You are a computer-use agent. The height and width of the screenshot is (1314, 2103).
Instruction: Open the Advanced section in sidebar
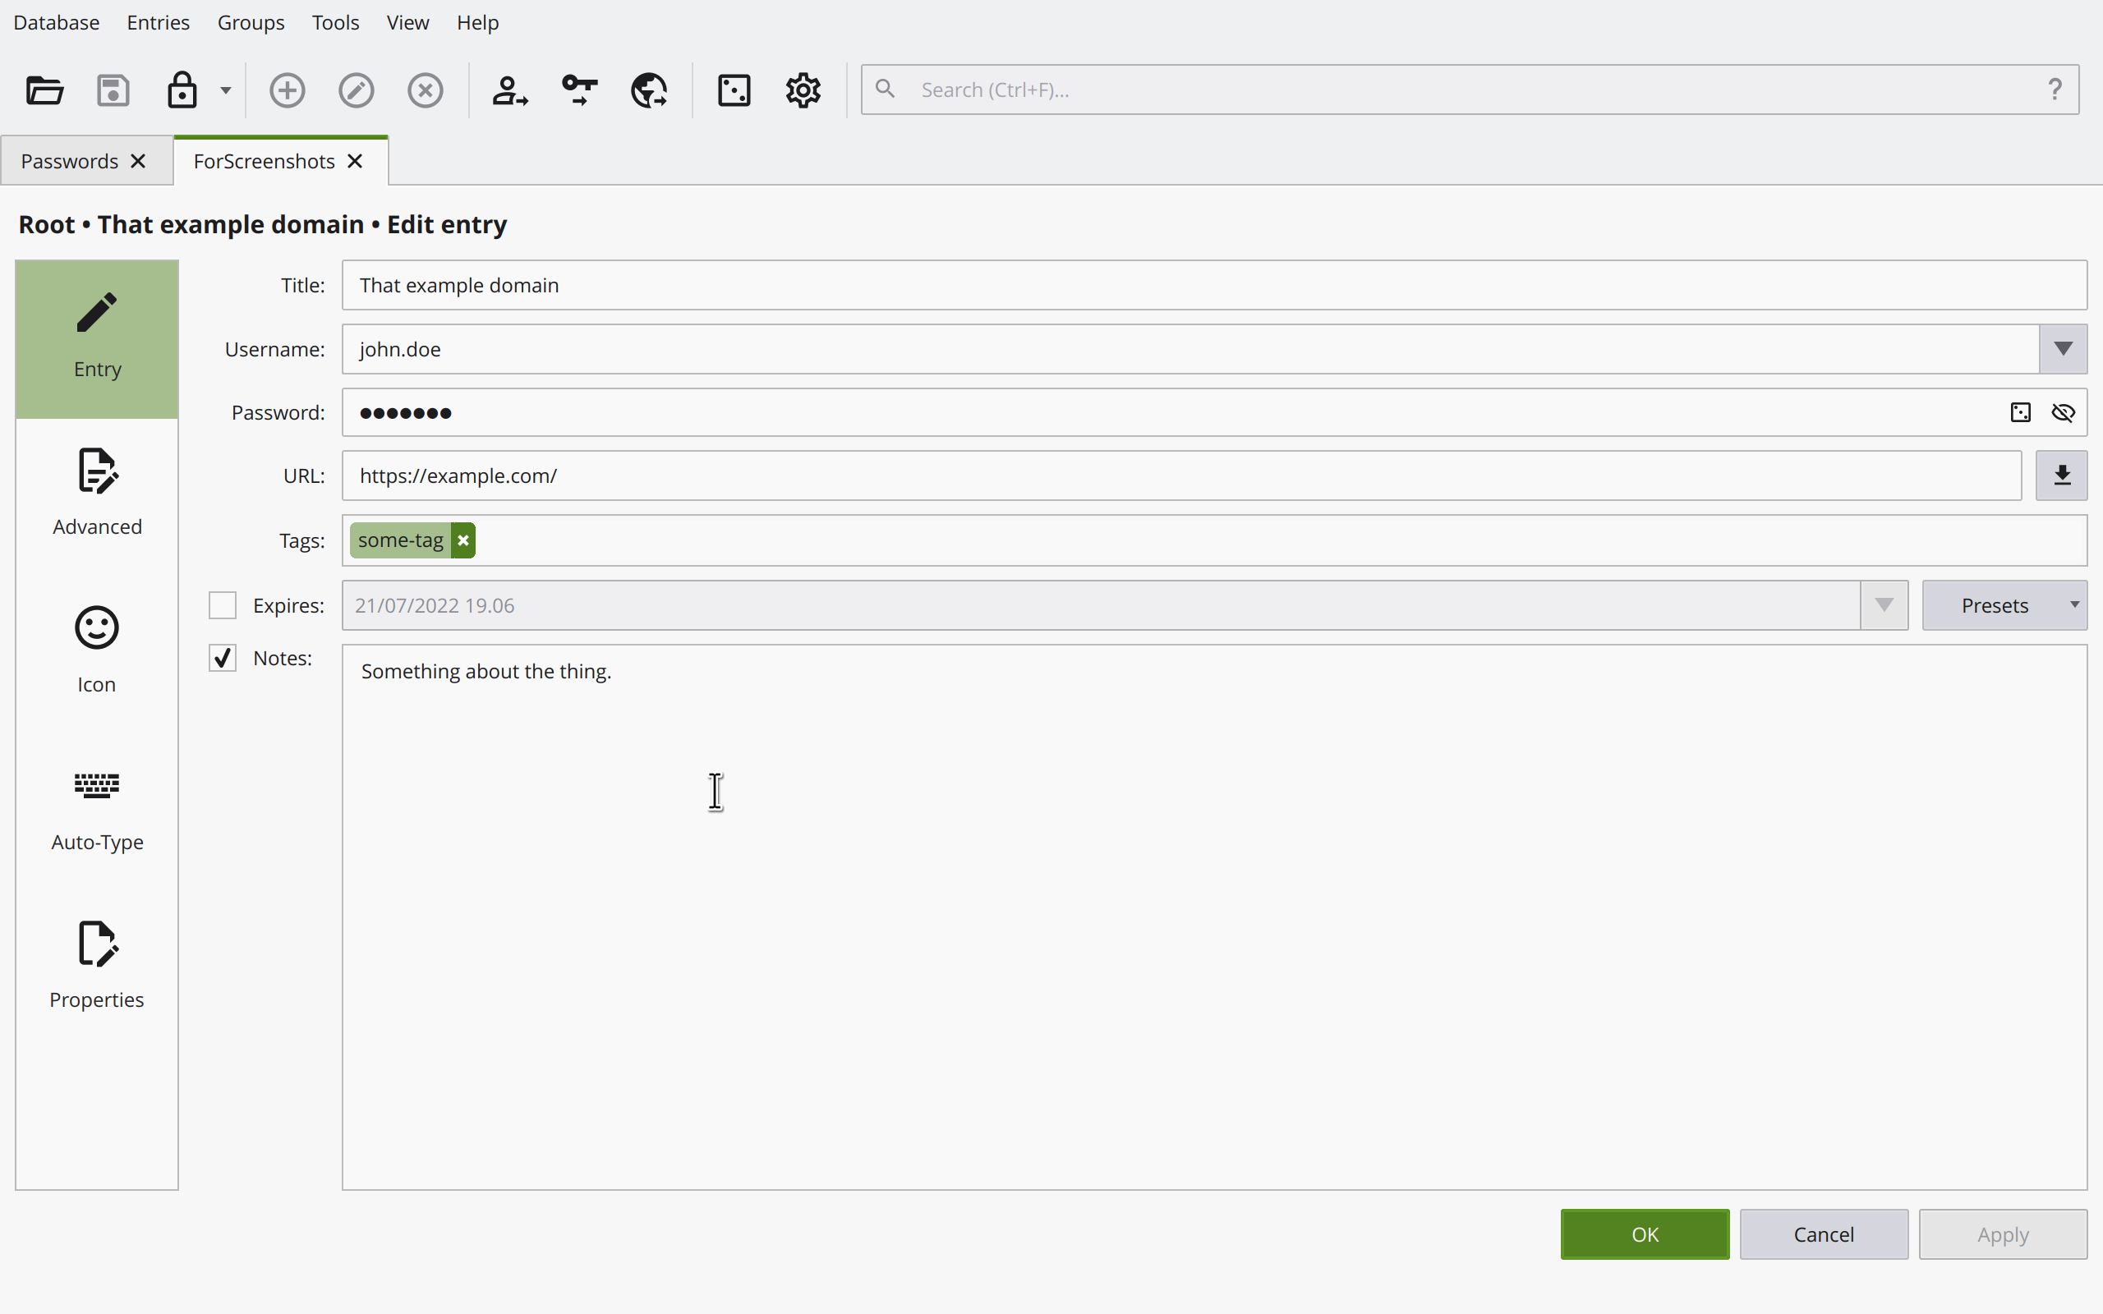tap(96, 491)
